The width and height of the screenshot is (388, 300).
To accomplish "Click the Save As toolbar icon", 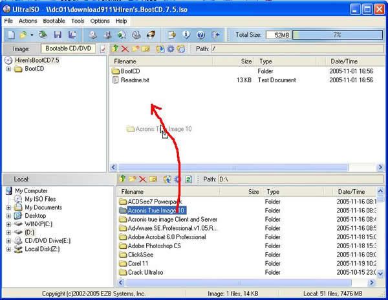I will pos(72,35).
